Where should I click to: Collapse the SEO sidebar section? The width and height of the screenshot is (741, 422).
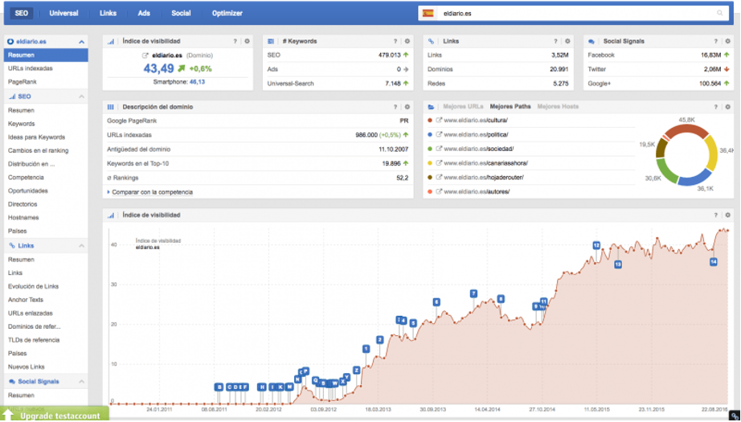[x=81, y=96]
